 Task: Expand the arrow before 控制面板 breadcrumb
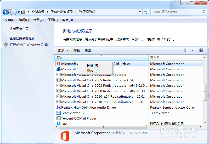coord(29,12)
